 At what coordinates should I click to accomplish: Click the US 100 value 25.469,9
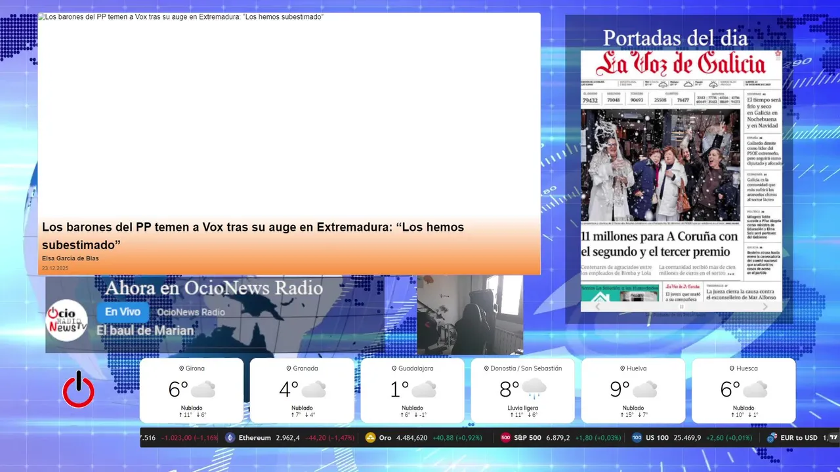coord(686,438)
